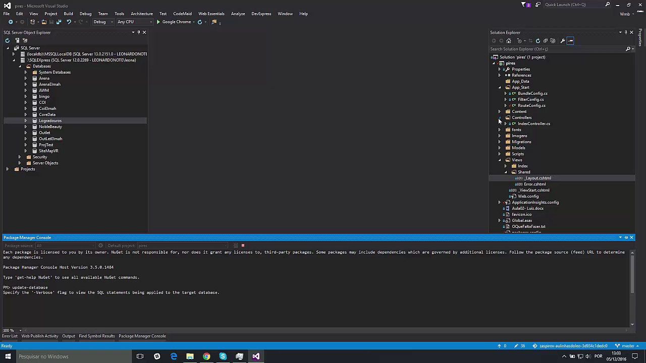Click the Windows Start button

(8, 356)
